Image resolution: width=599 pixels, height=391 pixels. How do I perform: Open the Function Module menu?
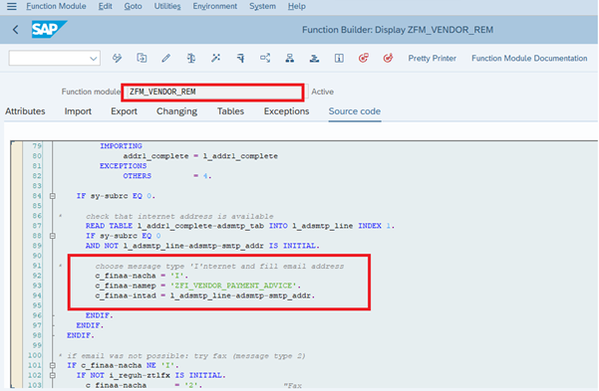(x=56, y=7)
